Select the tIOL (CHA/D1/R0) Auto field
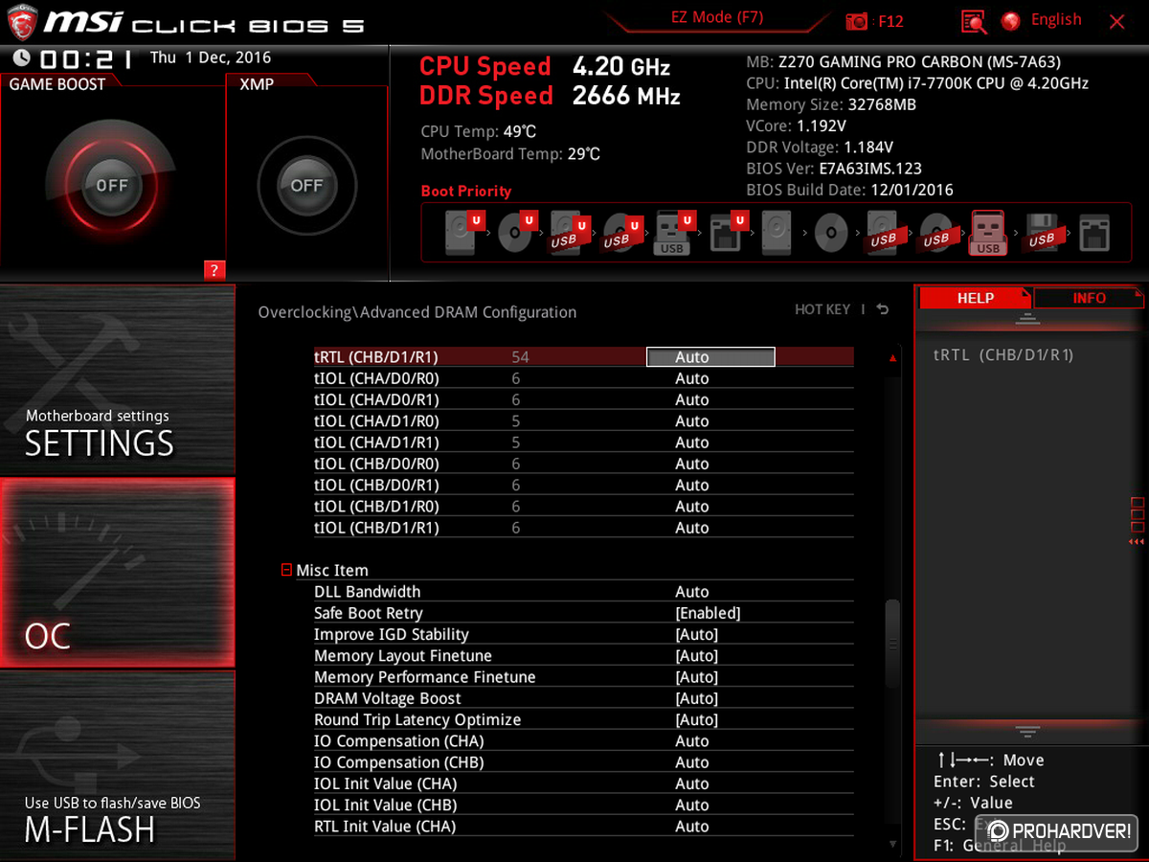1149x862 pixels. click(x=691, y=420)
